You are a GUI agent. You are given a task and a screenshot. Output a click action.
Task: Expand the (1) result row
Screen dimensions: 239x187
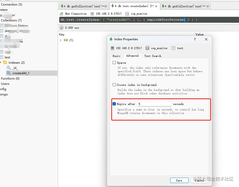coord(61,40)
